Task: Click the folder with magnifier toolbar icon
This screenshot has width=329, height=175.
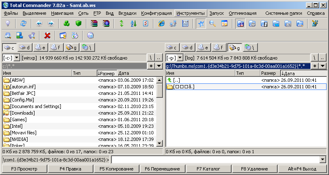Action: coord(300,23)
